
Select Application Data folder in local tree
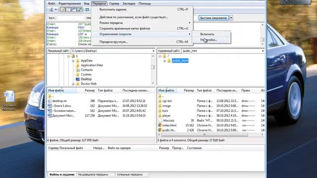pyautogui.click(x=92, y=65)
